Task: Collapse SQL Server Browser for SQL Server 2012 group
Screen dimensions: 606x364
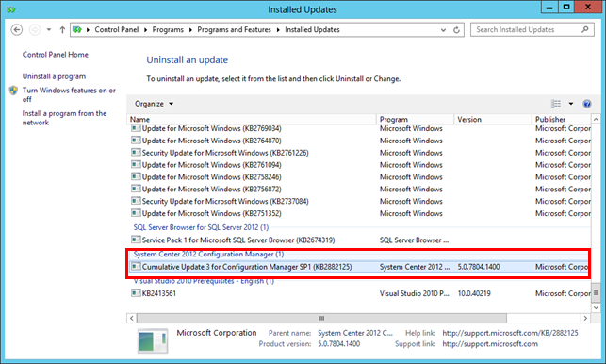Action: [x=201, y=227]
